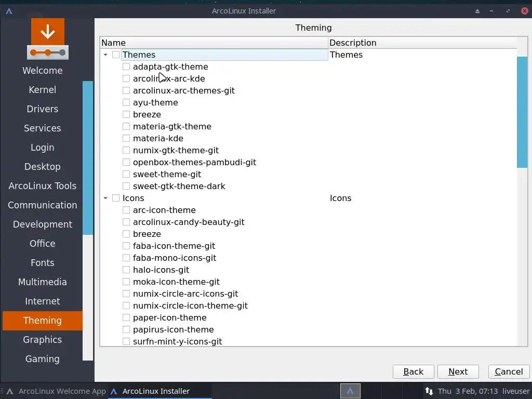Switch to the Services step
Image resolution: width=532 pixels, height=399 pixels.
[43, 128]
